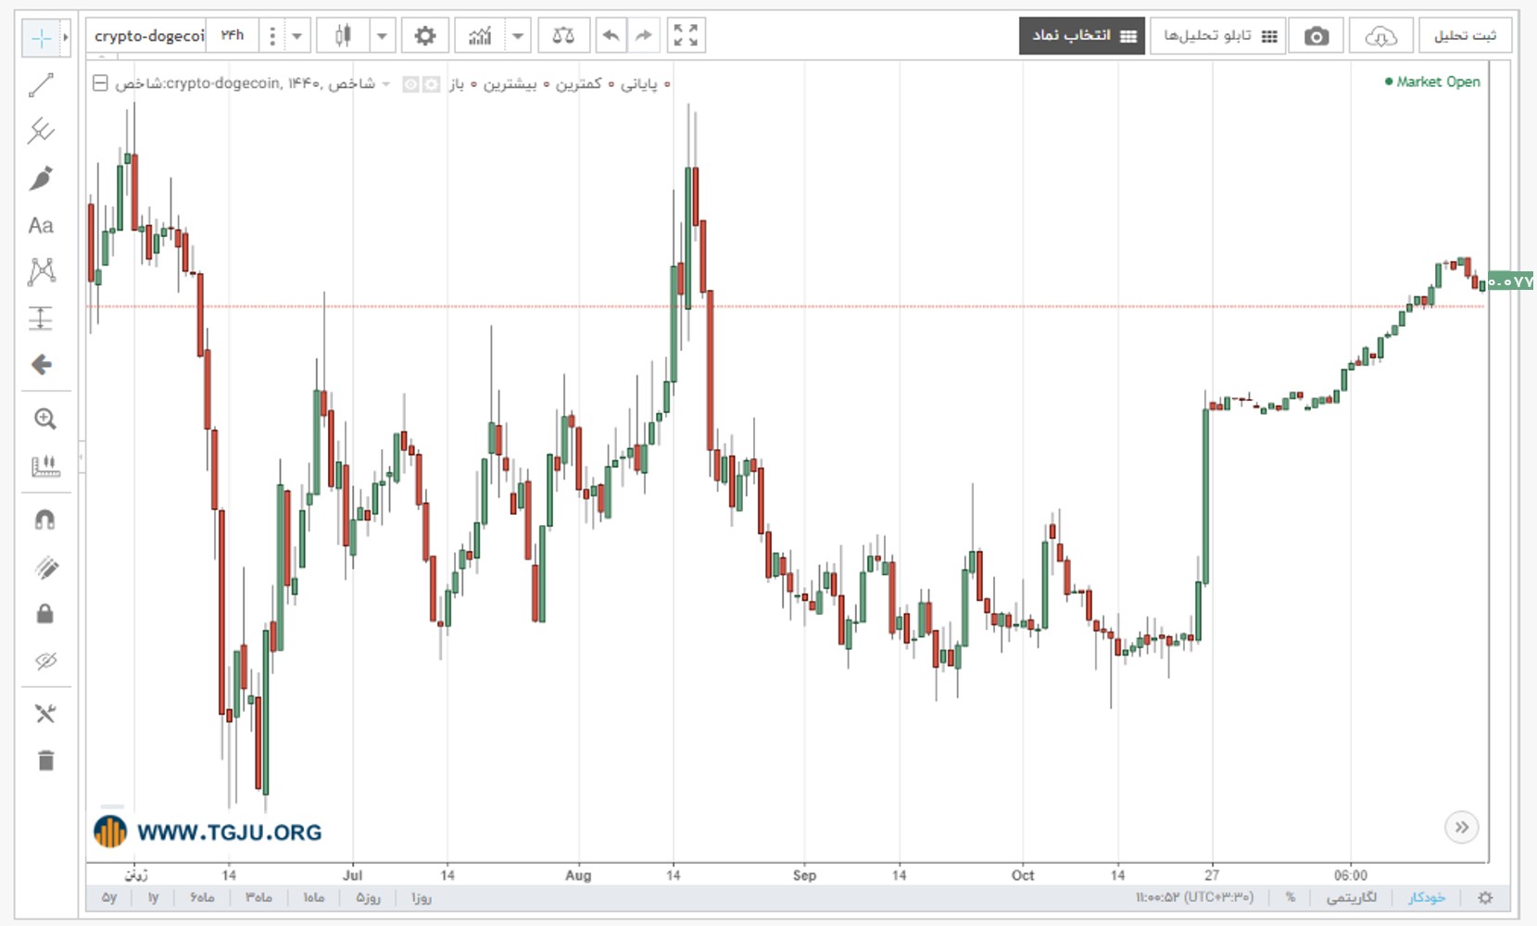This screenshot has width=1537, height=926.
Task: Select the measure ruler tool
Action: [44, 466]
